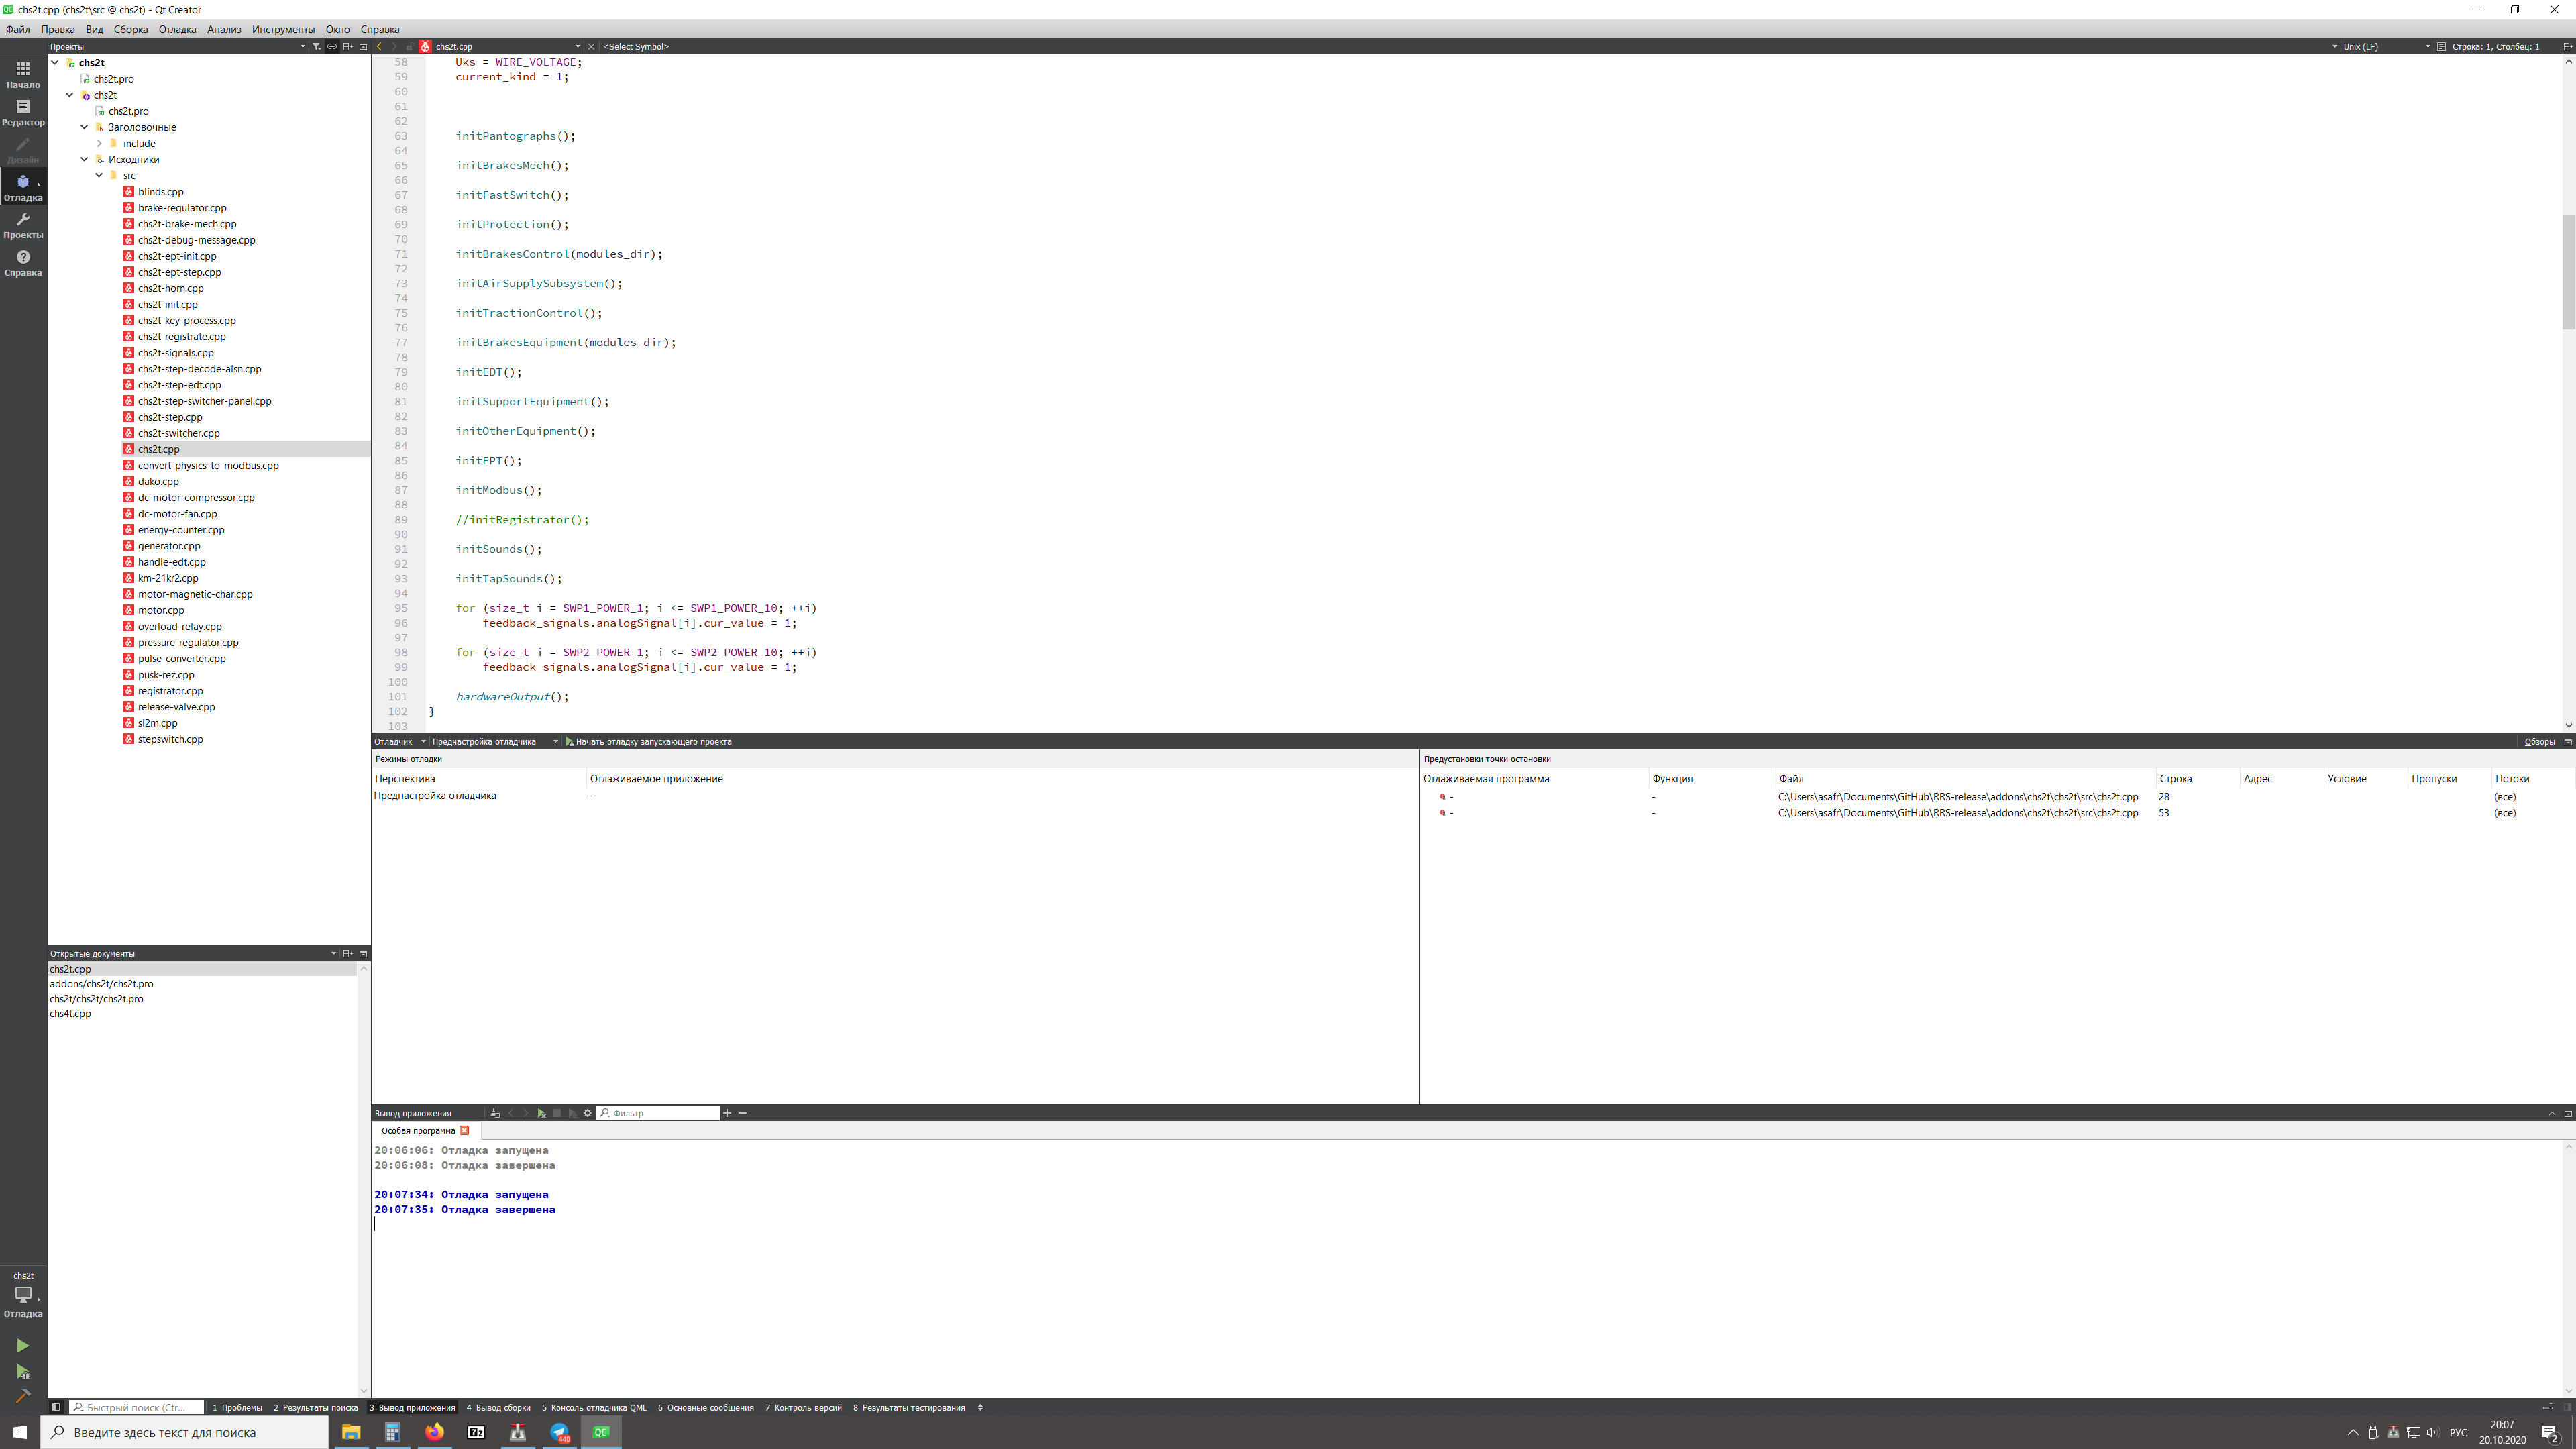
Task: Open the Файл menu
Action: pos(18,29)
